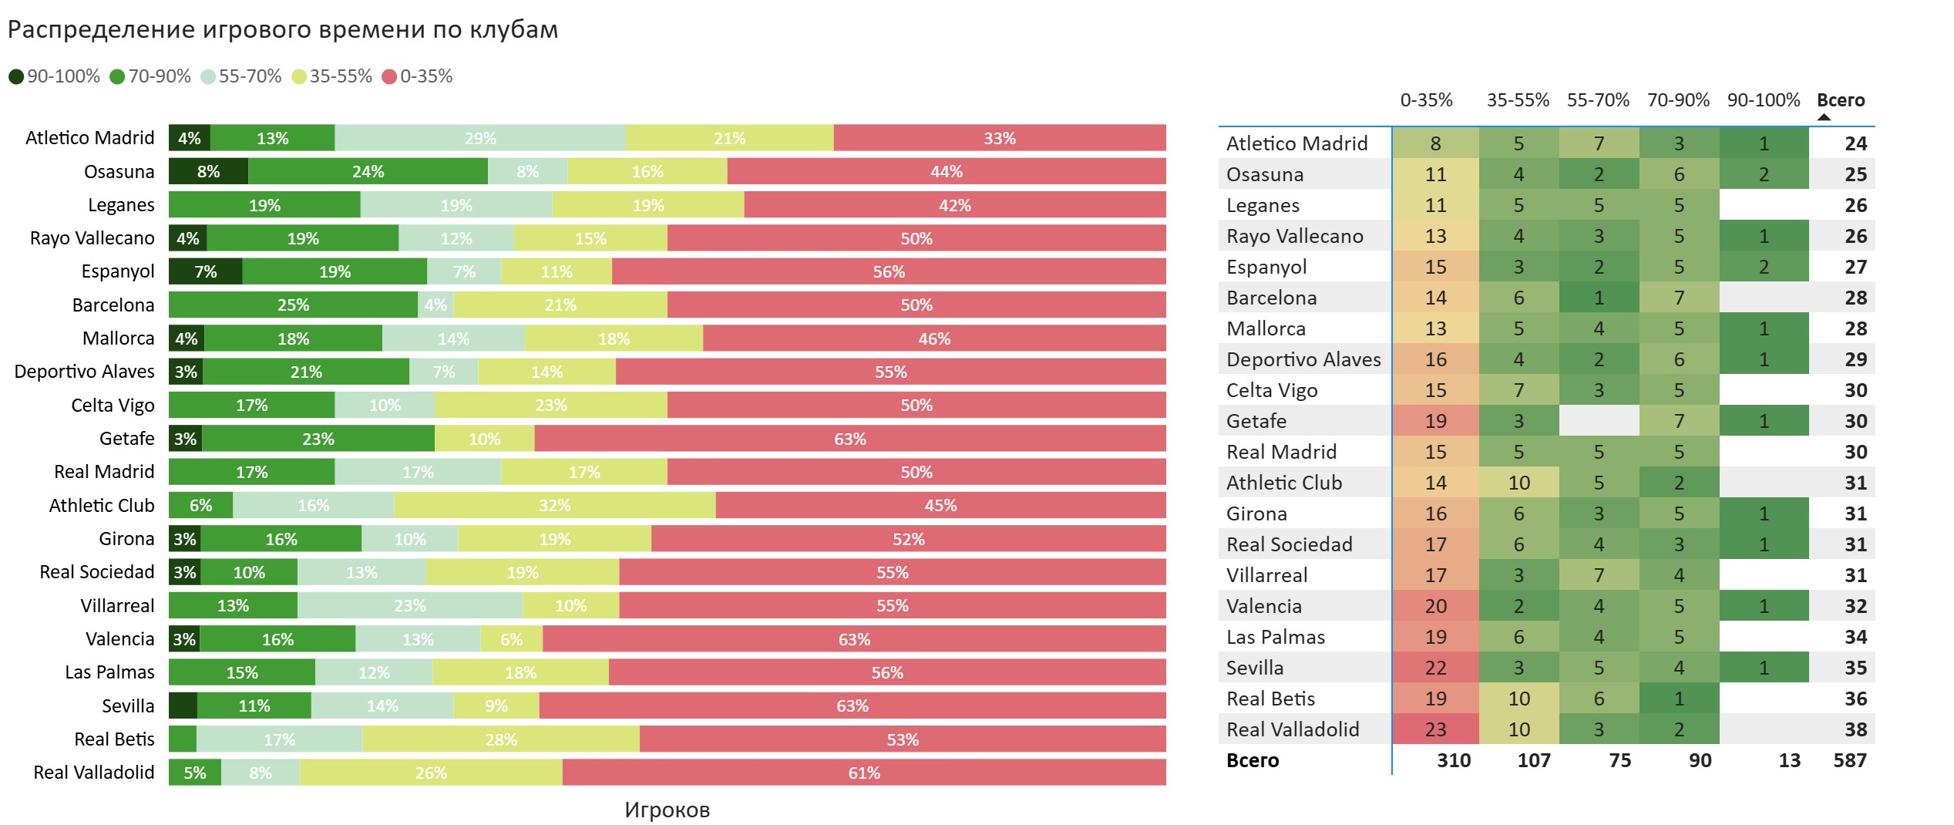Screen dimensions: 1954x825
Task: Click the dark green 90-100% legend dot
Action: click(16, 76)
